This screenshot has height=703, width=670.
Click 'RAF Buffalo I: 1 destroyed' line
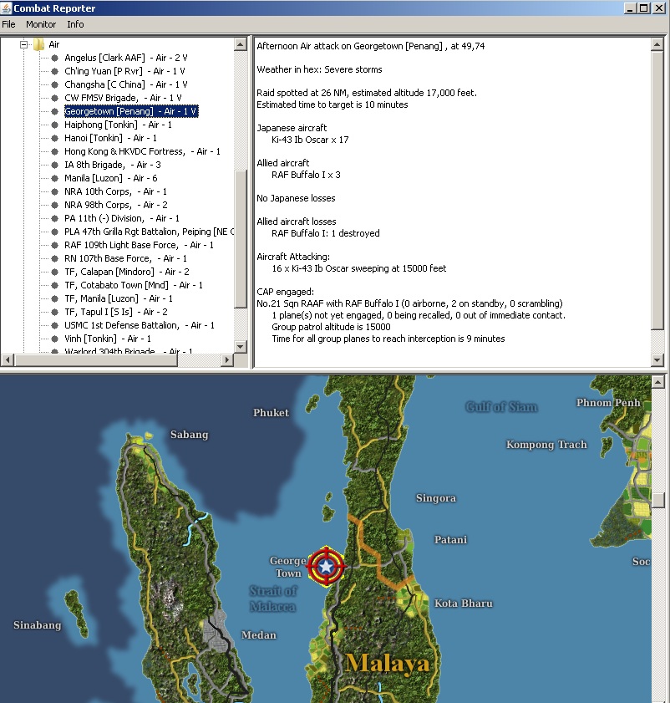325,233
